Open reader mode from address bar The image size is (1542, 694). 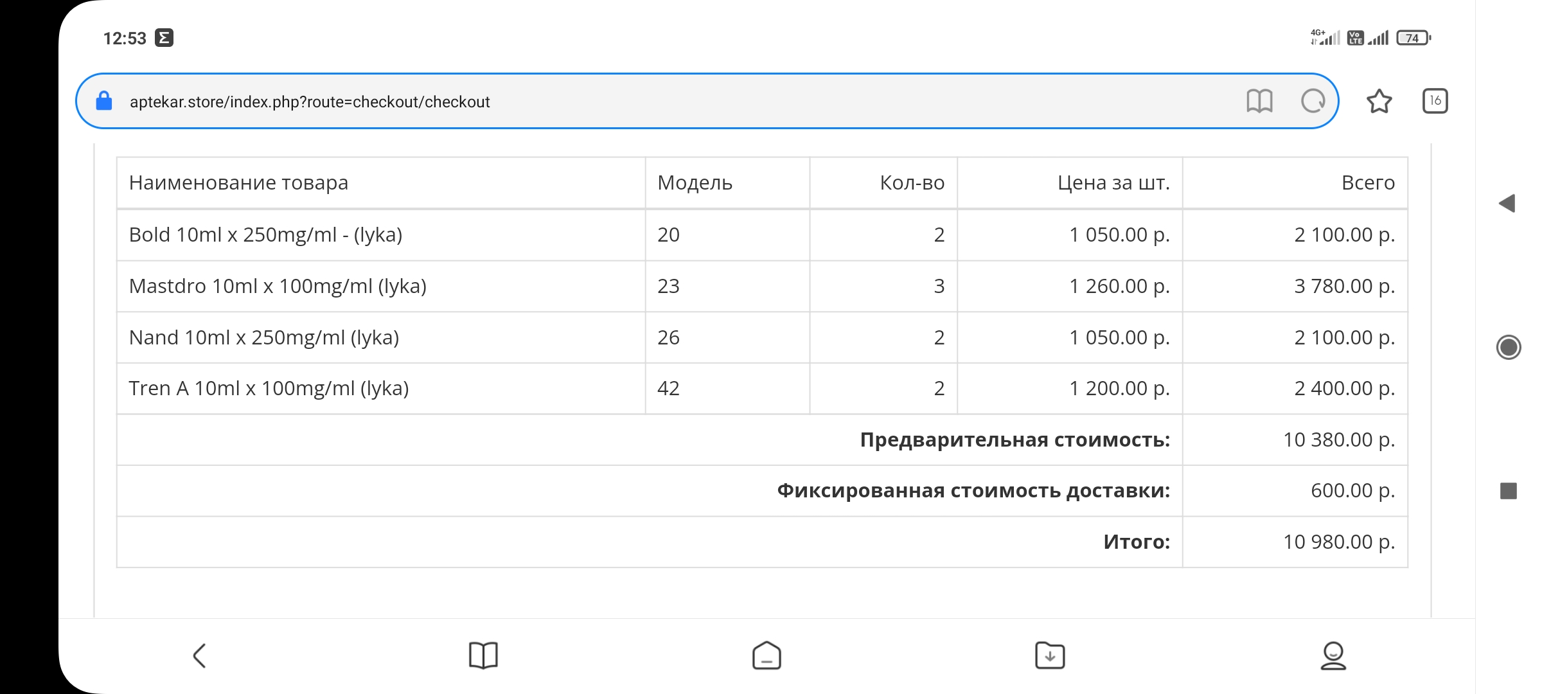tap(1259, 101)
